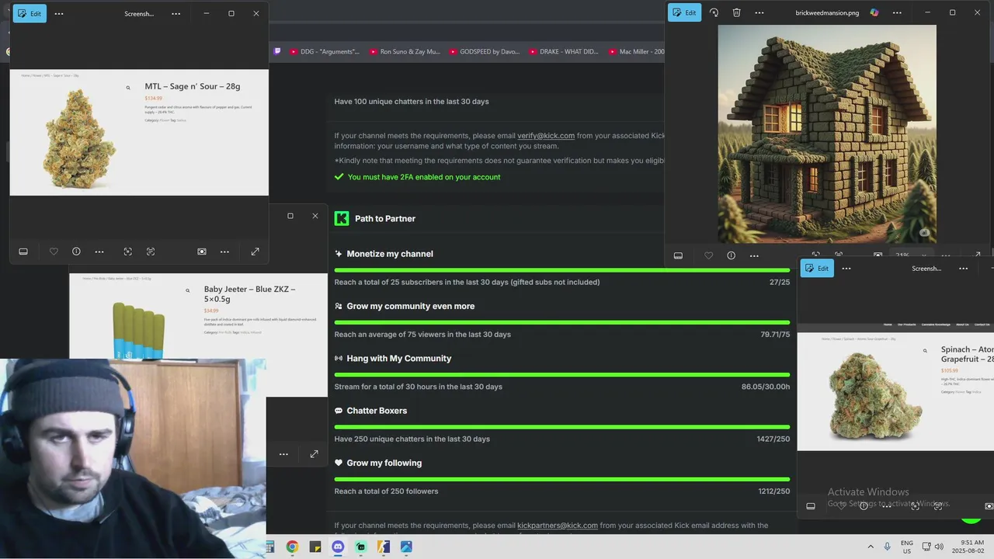Click the brick weed house picture
The image size is (994, 559).
tap(827, 134)
